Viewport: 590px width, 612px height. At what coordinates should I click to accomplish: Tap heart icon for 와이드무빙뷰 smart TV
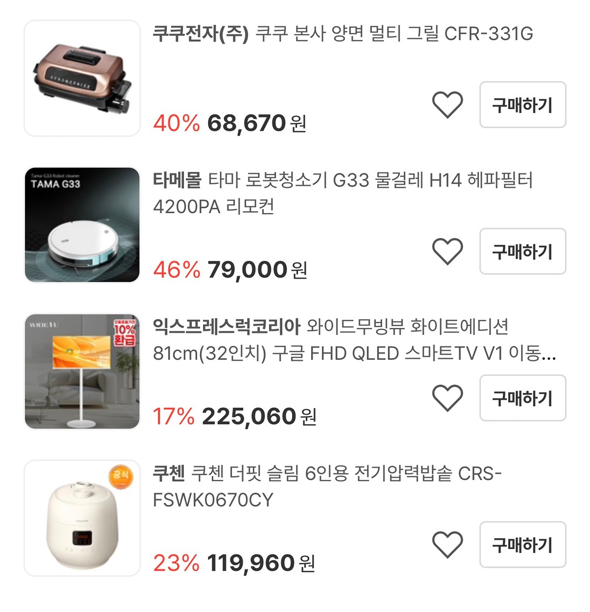point(447,398)
